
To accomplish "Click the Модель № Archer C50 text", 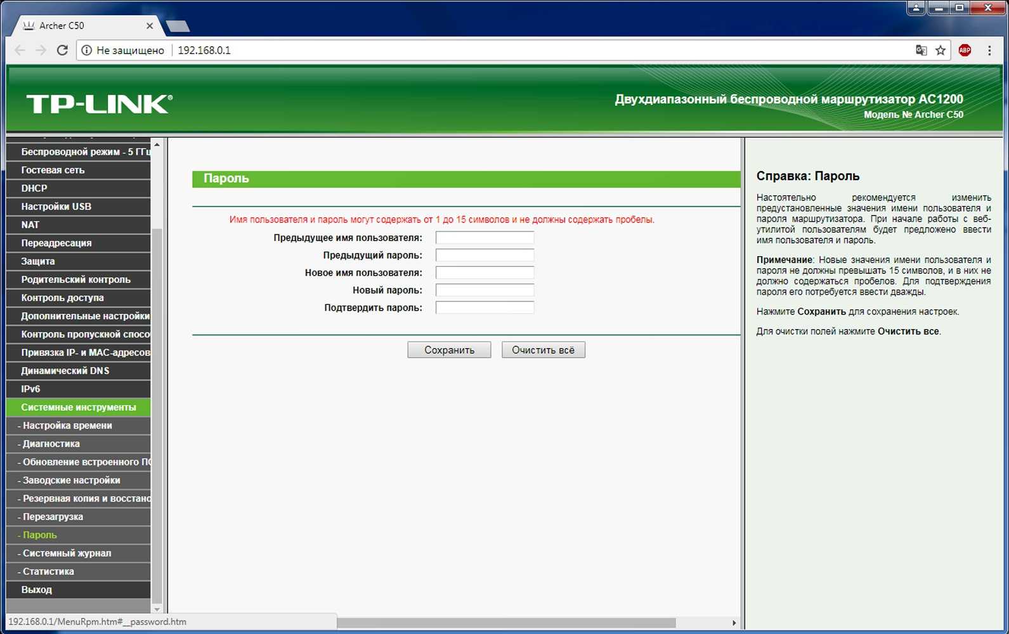I will [x=913, y=115].
